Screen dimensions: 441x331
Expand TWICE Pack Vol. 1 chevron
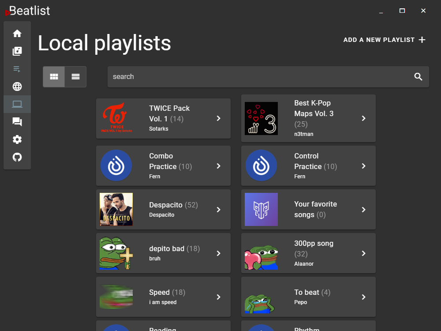click(x=219, y=118)
